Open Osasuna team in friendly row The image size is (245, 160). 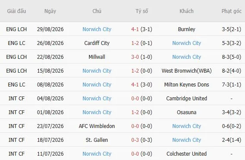click(187, 112)
